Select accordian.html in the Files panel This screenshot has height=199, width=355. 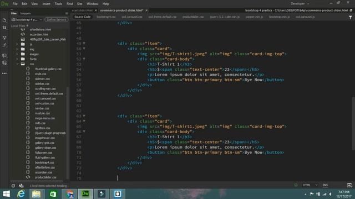[39, 34]
